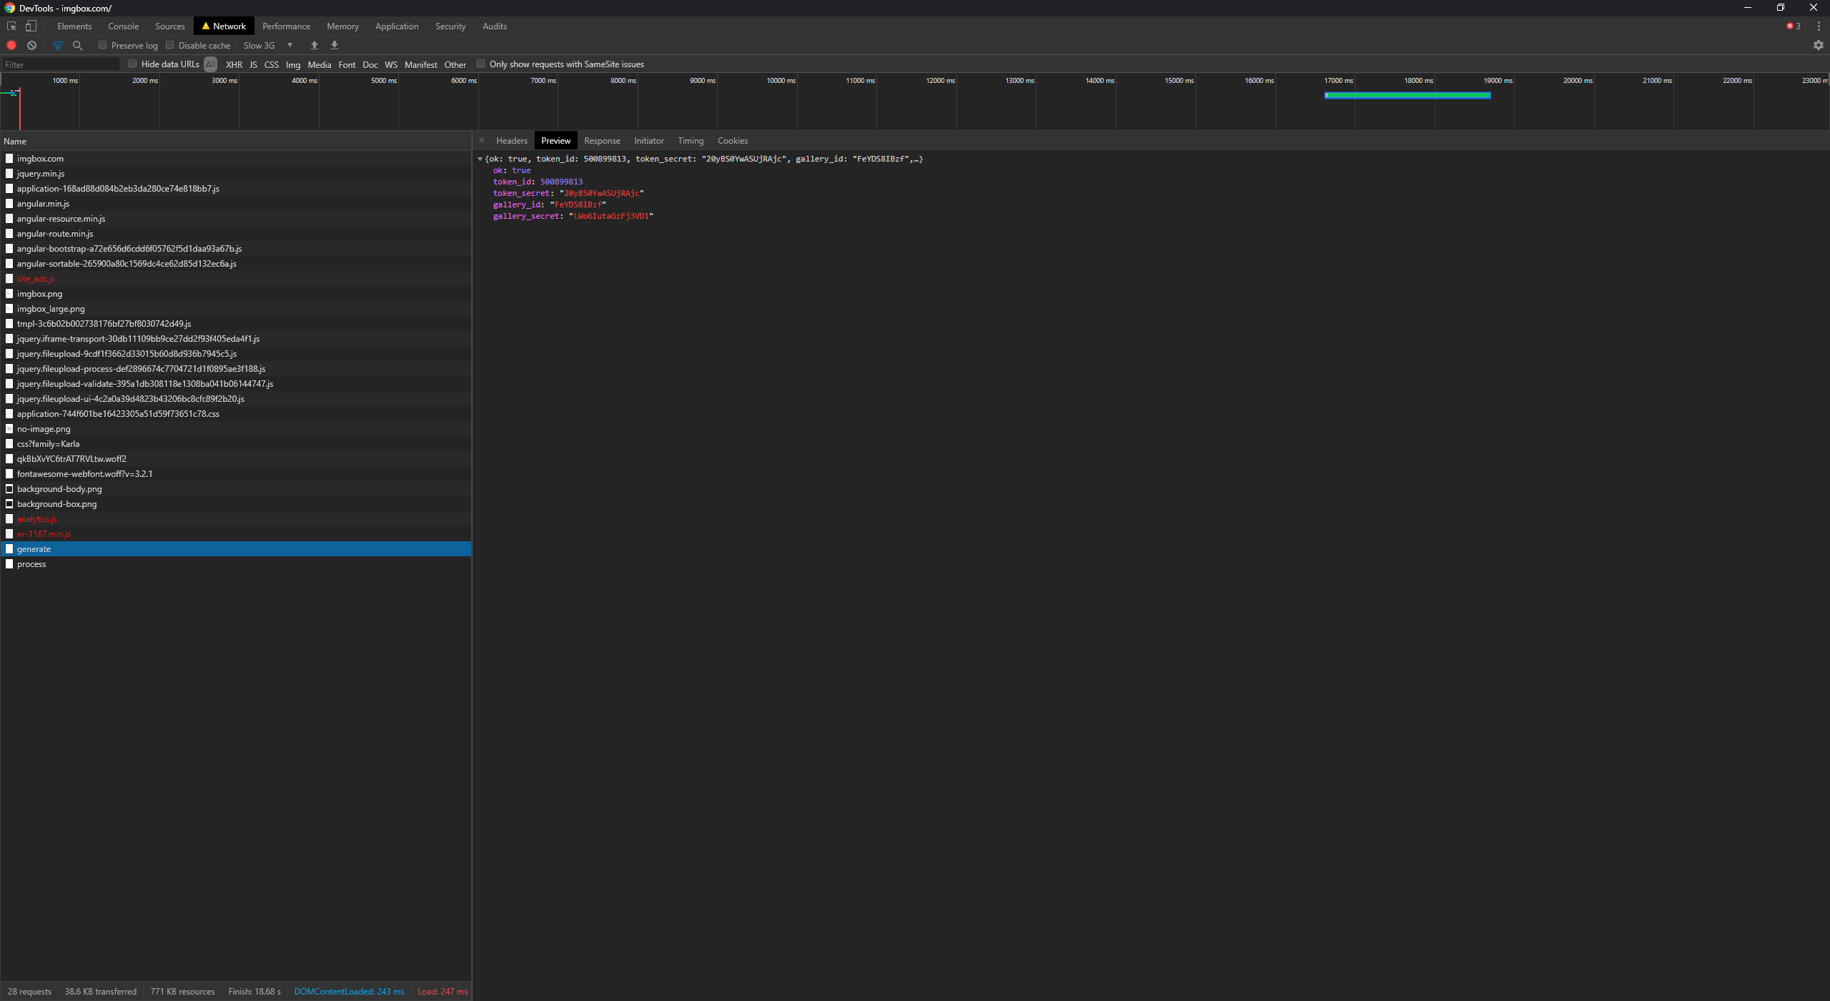The height and width of the screenshot is (1001, 1830).
Task: Switch to the Elements panel
Action: (74, 26)
